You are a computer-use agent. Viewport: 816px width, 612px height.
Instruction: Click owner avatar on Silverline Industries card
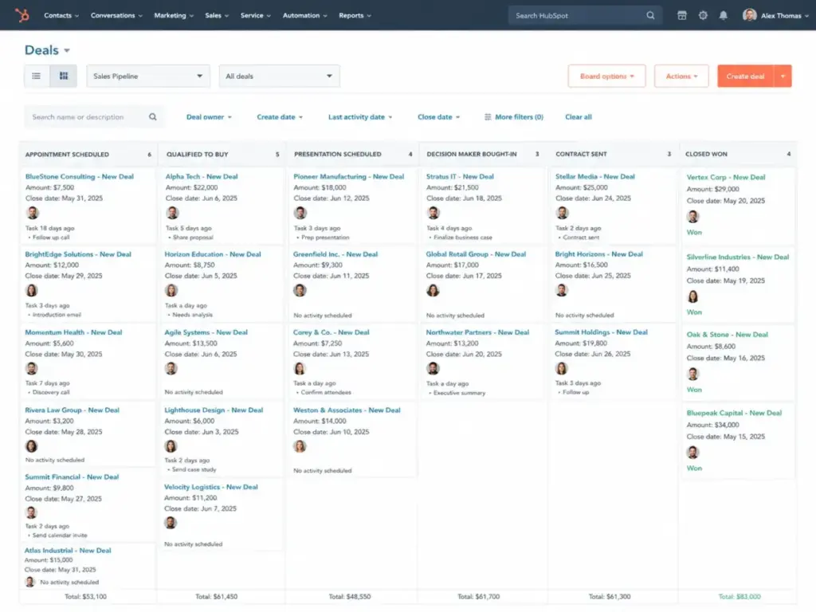click(692, 296)
